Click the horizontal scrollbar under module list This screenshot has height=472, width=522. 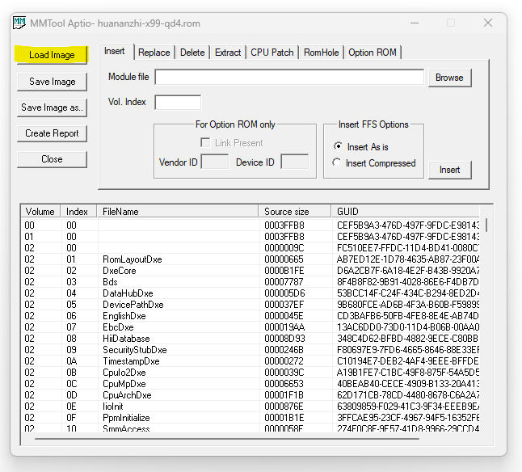pyautogui.click(x=227, y=439)
